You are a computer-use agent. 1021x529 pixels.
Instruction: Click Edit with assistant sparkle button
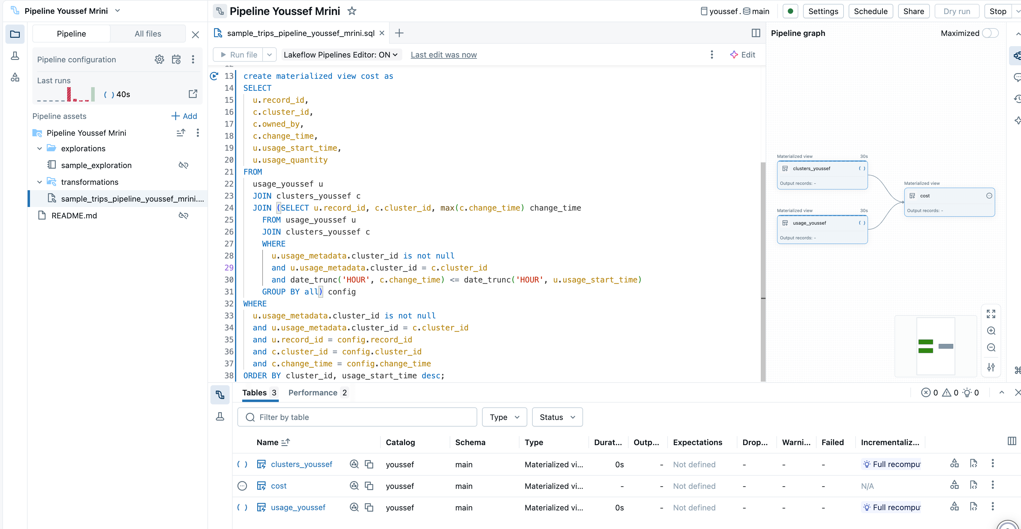tap(742, 55)
